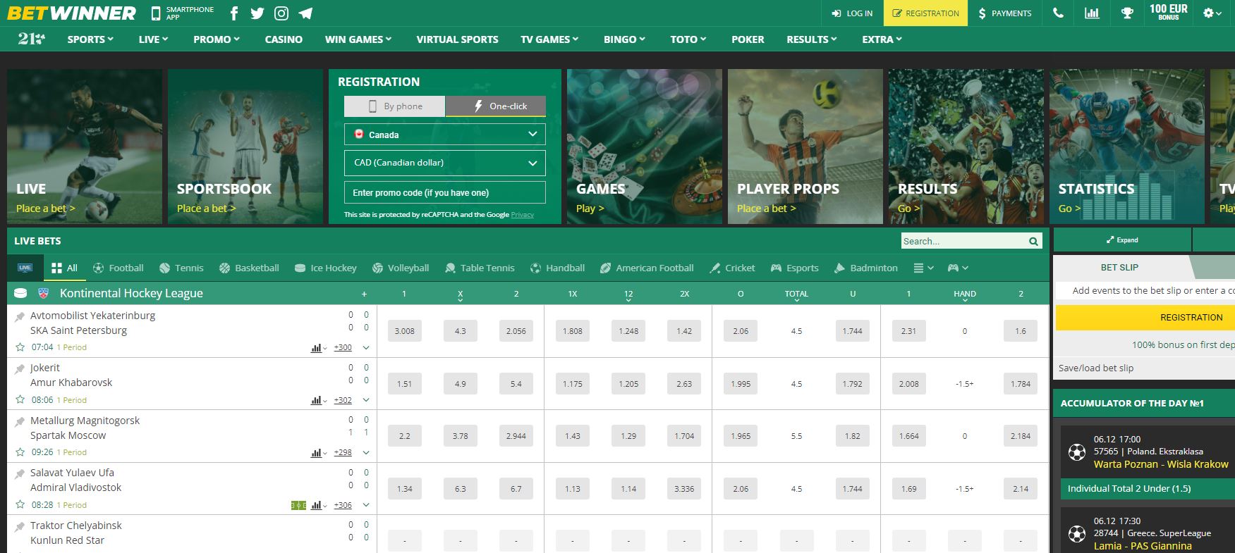Click the Log In button
The height and width of the screenshot is (553, 1235).
[x=852, y=13]
